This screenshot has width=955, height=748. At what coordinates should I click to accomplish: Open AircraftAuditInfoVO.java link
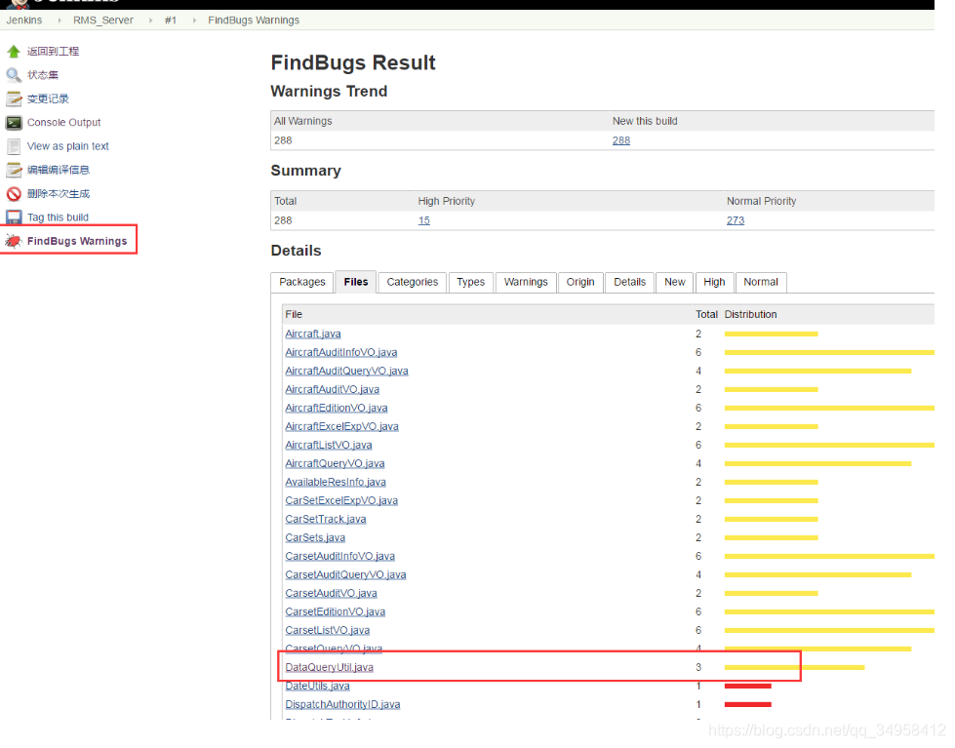click(341, 352)
